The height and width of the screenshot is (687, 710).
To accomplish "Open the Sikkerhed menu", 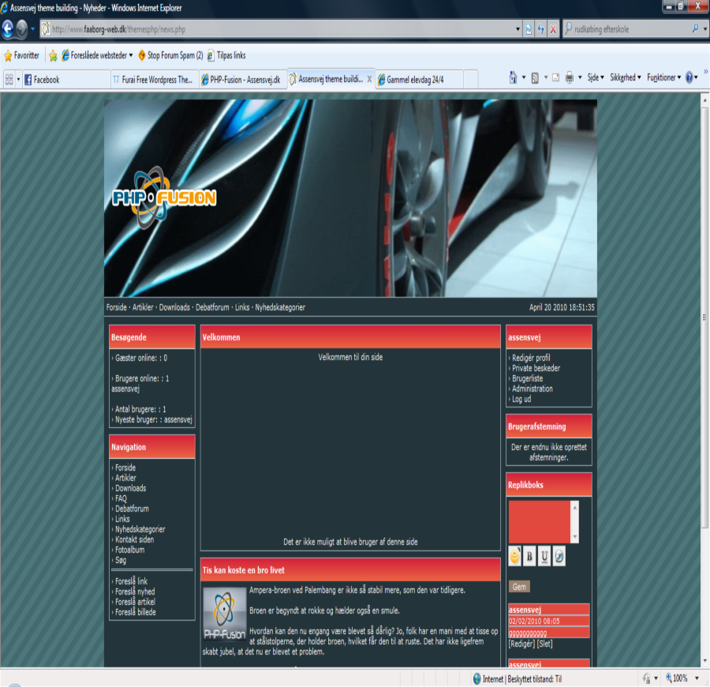I will (626, 77).
